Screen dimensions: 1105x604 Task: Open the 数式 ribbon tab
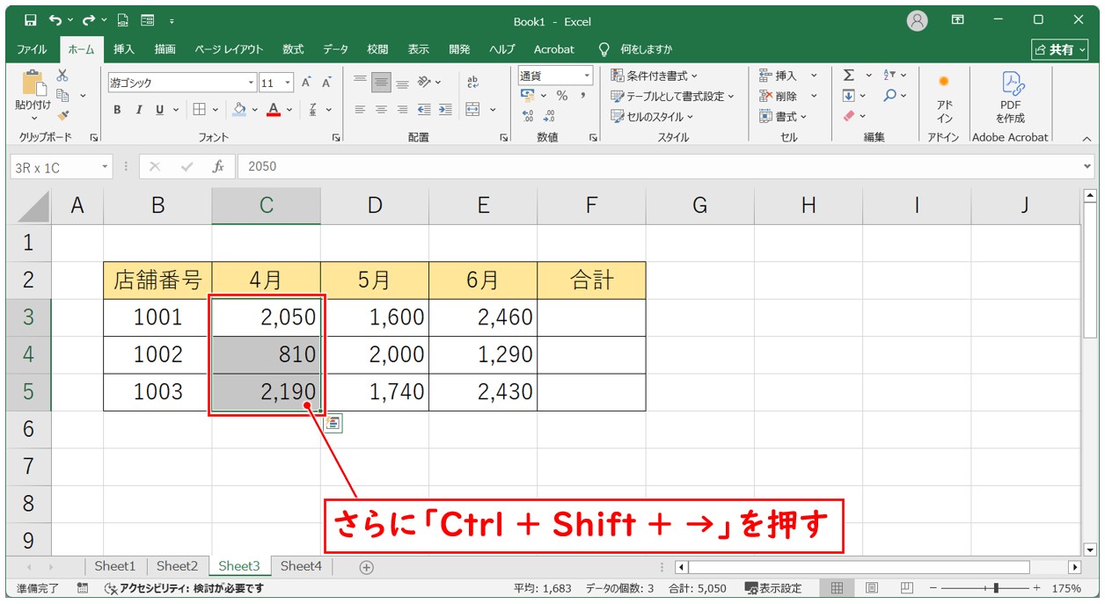pyautogui.click(x=293, y=49)
